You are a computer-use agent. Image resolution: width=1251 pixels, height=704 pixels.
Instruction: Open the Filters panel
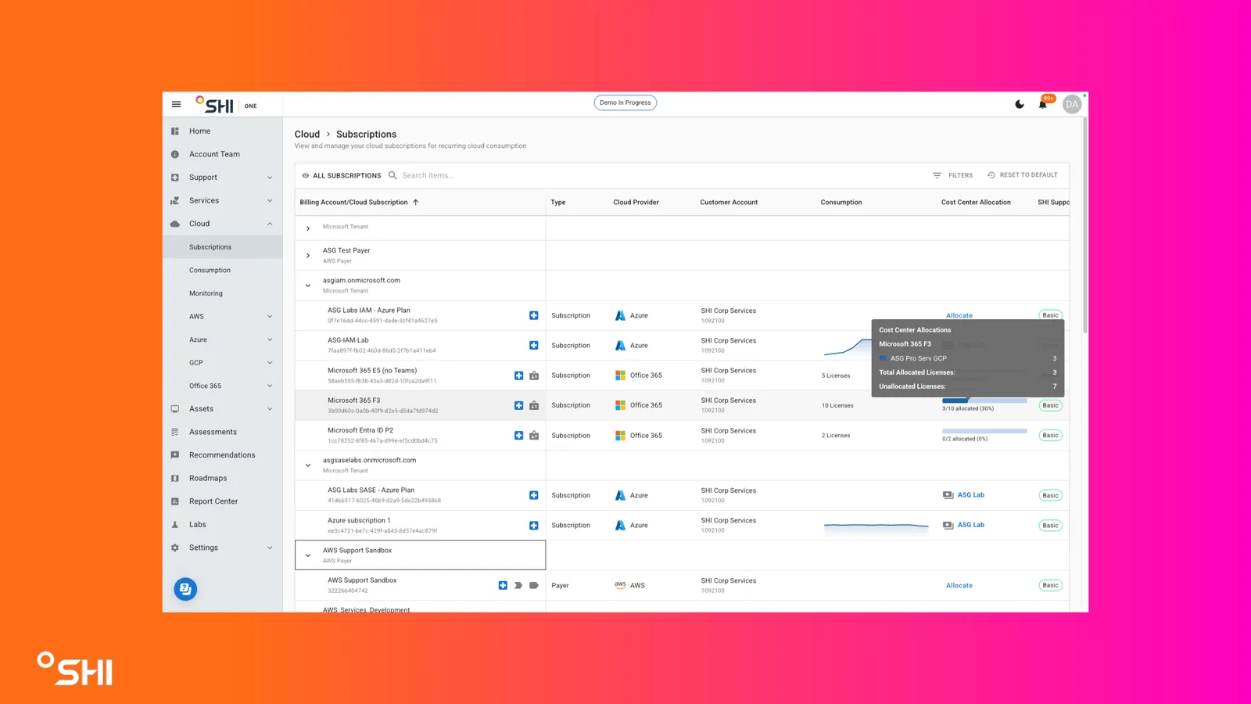952,175
